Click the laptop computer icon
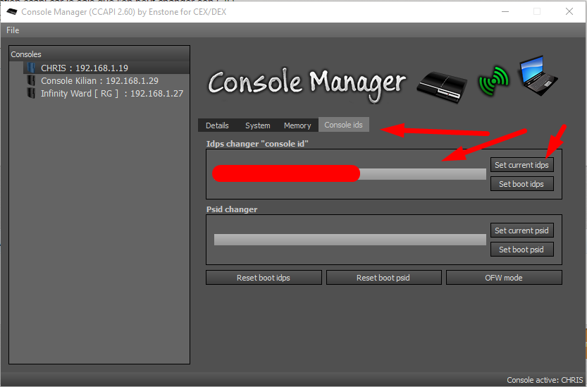This screenshot has height=387, width=587. [x=538, y=75]
